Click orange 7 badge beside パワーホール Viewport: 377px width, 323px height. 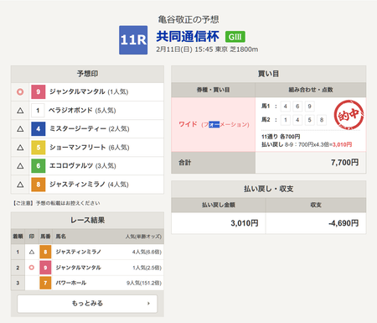coord(45,283)
